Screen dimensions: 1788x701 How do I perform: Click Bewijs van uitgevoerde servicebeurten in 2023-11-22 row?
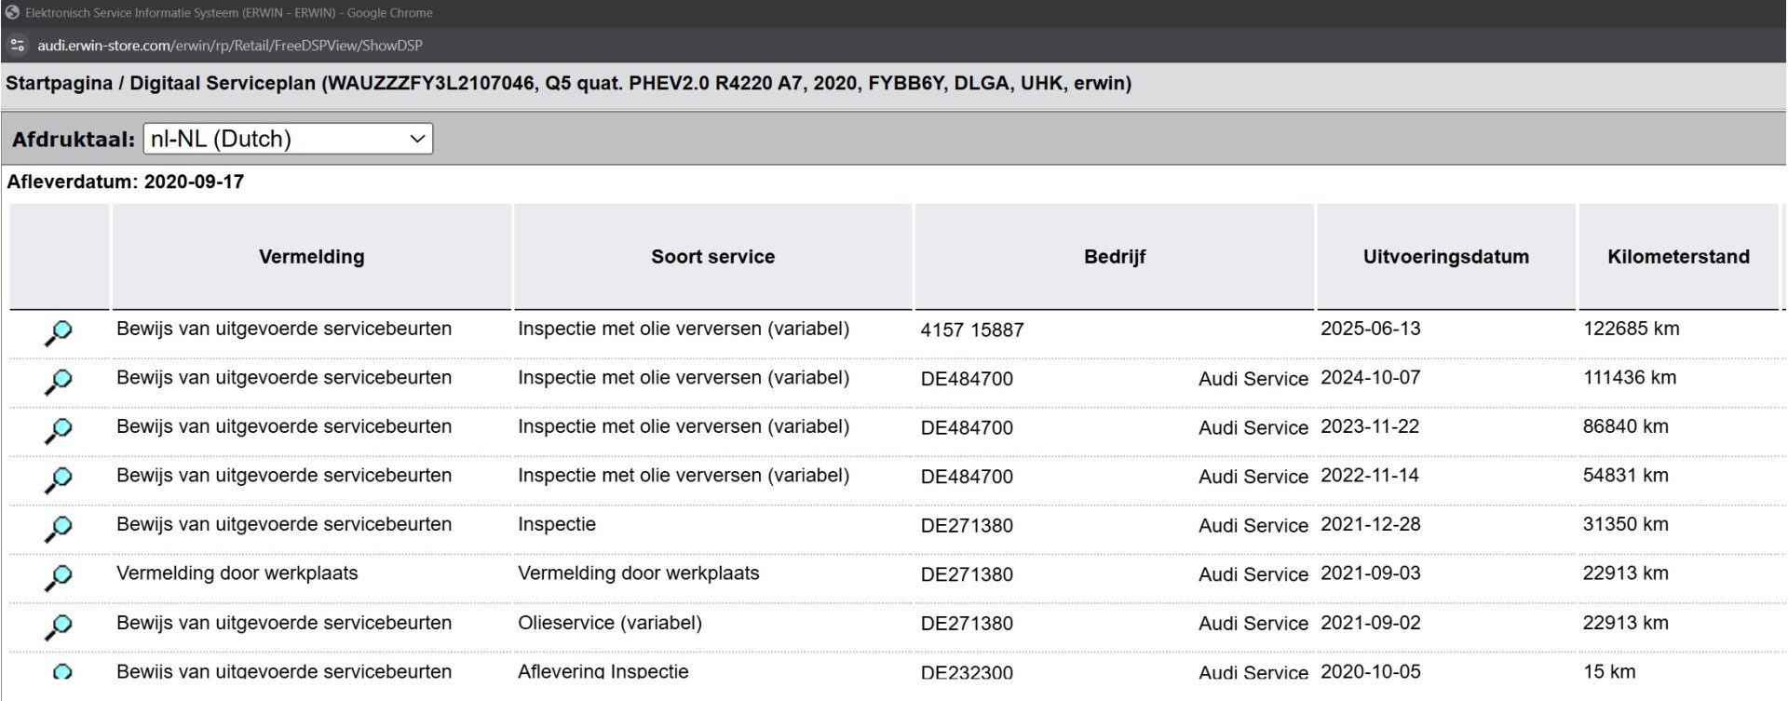tap(284, 426)
